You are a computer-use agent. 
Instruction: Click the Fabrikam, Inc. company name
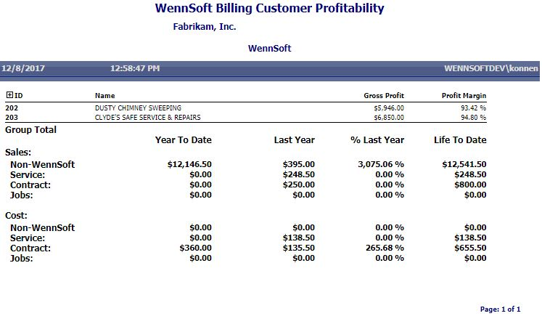[205, 27]
